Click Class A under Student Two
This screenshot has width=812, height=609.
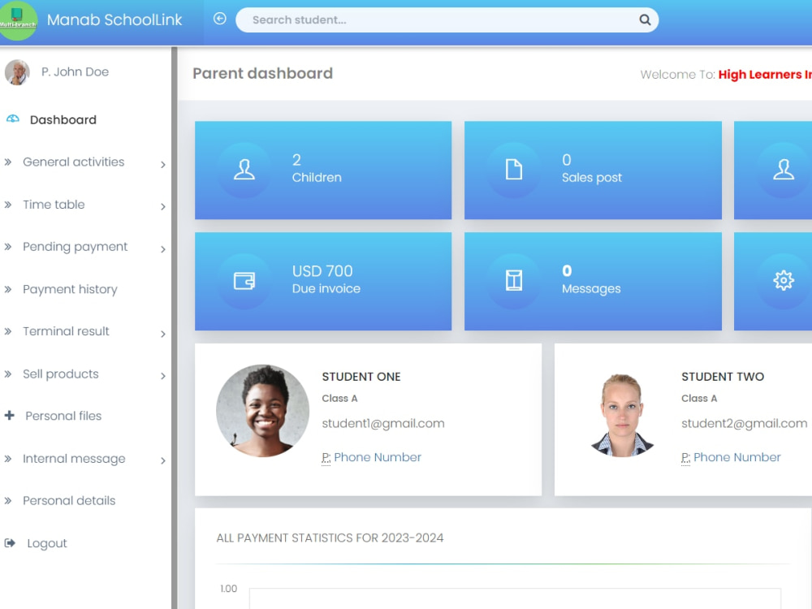[x=699, y=398]
